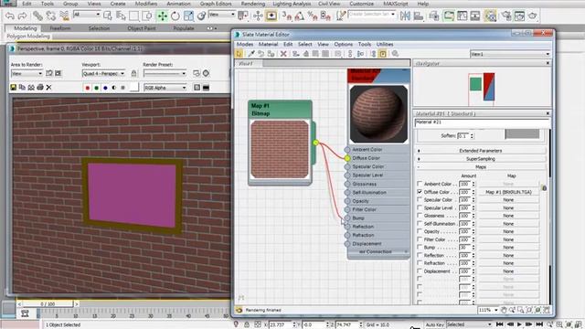Open the Slate Material menu

[268, 44]
